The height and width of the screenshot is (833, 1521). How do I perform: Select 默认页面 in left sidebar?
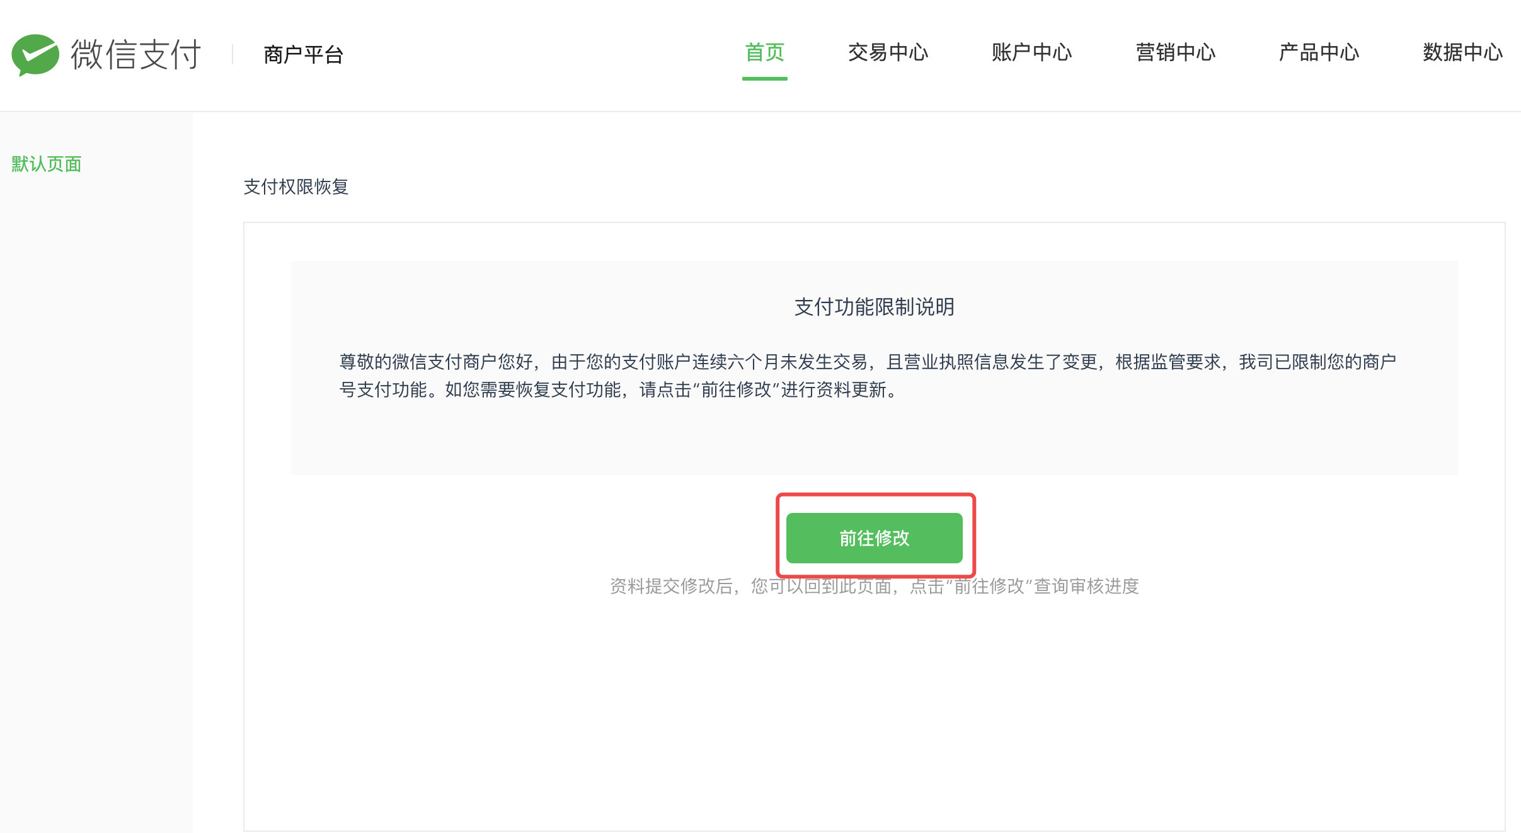47,164
